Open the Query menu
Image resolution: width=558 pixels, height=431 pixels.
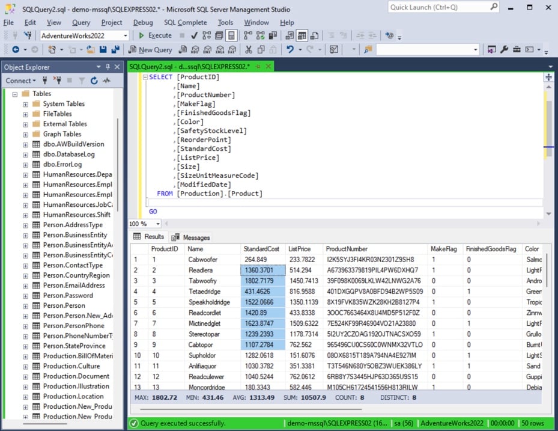81,22
